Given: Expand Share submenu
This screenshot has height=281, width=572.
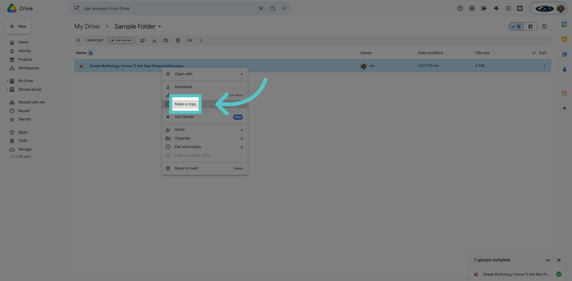Looking at the screenshot, I should pos(205,130).
